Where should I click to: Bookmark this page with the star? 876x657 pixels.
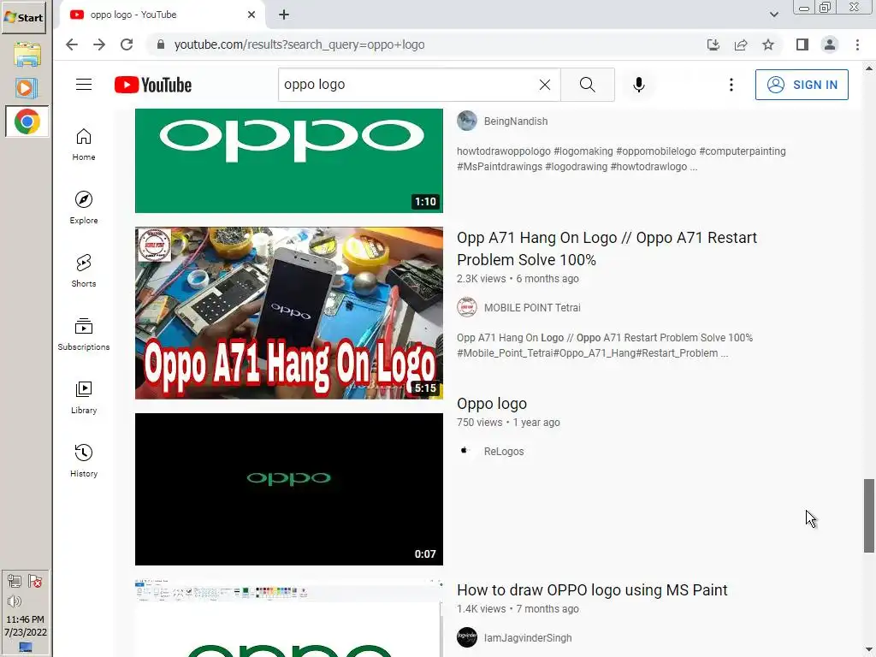point(768,44)
